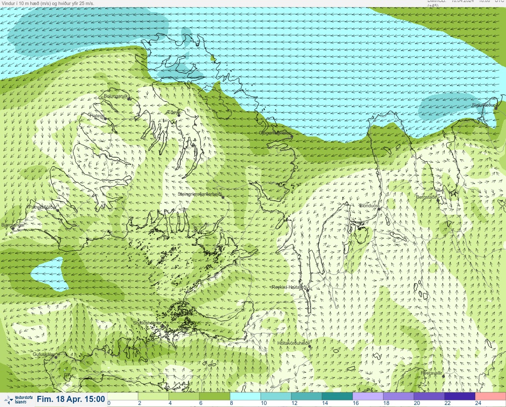Viewport: 506px width, 407px height.
Task: Pick the green legend swatch for 4–6 m/s
Action: [x=184, y=396]
